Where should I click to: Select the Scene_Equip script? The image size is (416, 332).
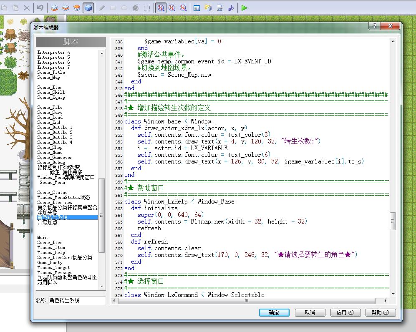pos(51,97)
